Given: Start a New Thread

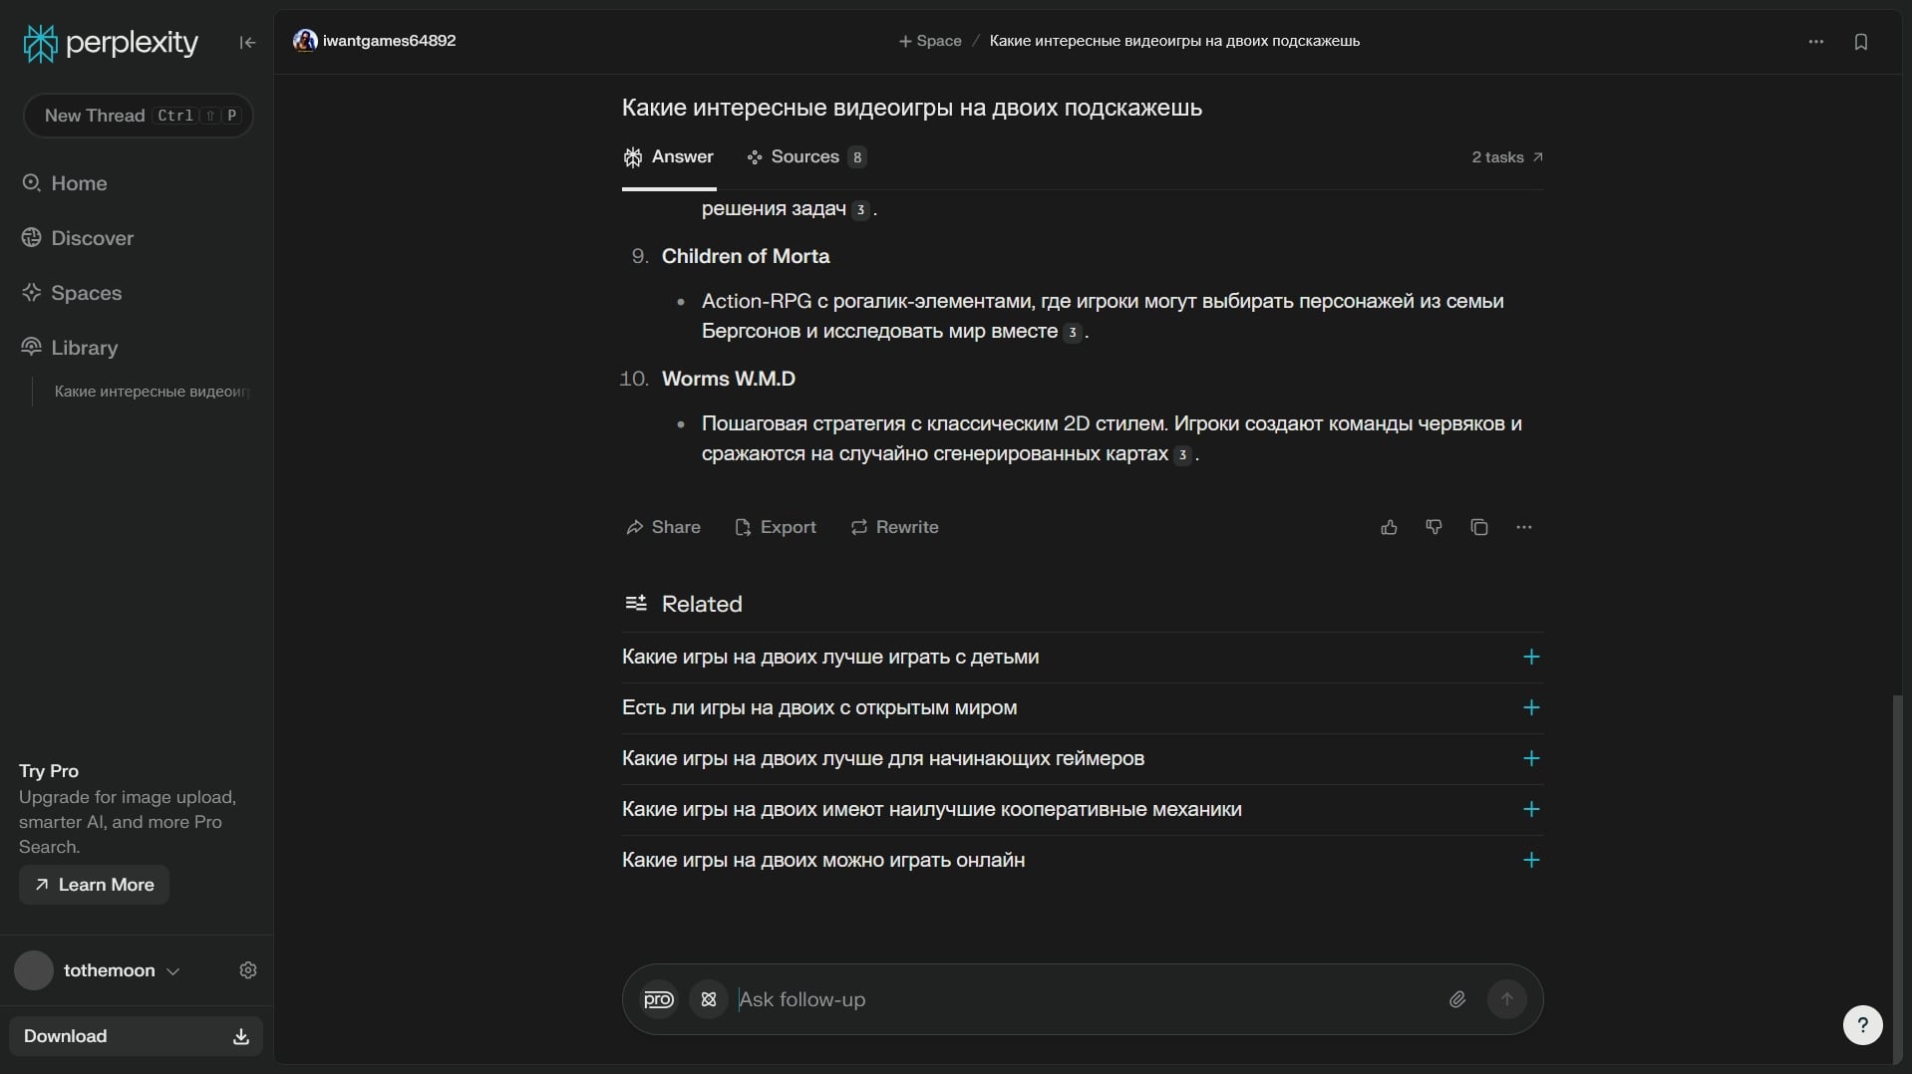Looking at the screenshot, I should pos(139,116).
